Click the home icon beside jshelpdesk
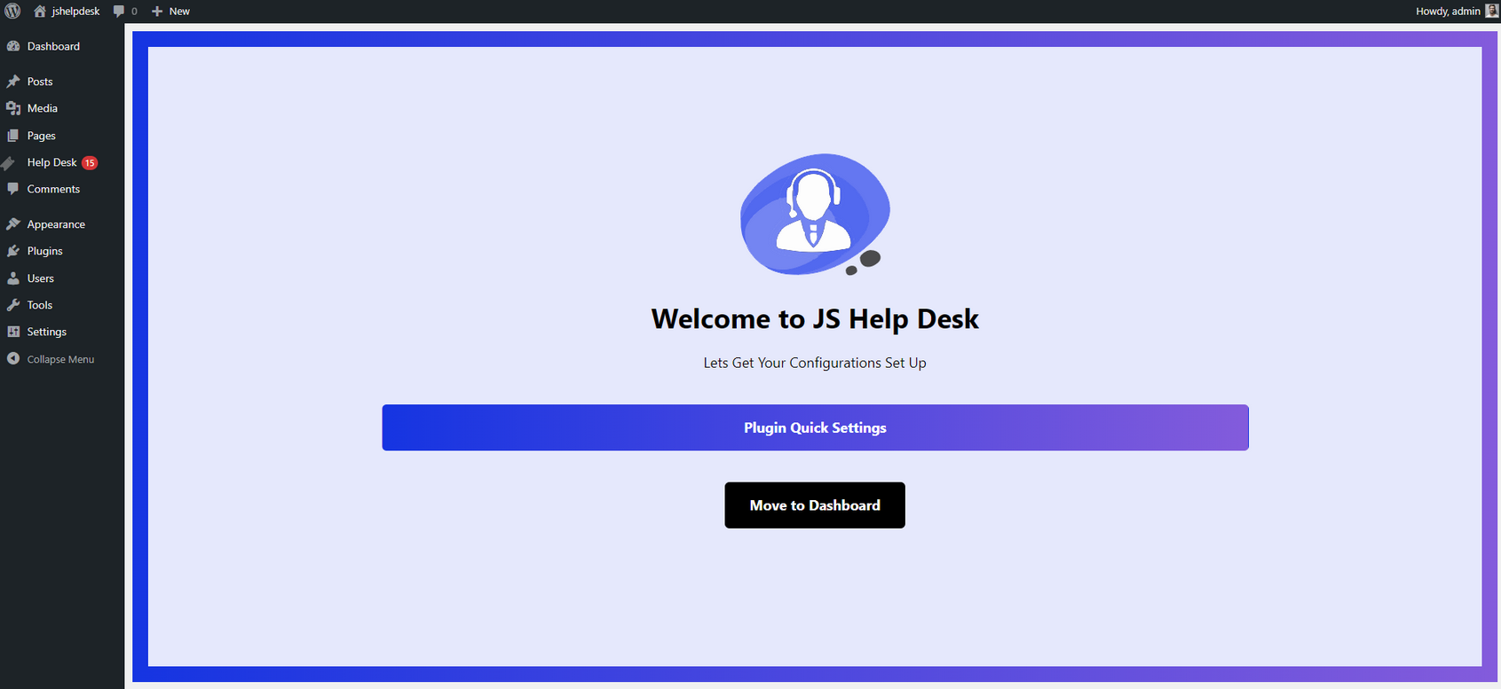This screenshot has width=1501, height=689. coord(40,12)
